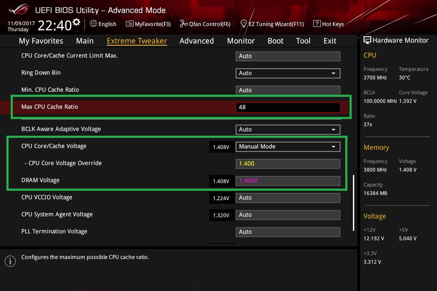
Task: Click the MyFavorite list icon
Action: (130, 24)
